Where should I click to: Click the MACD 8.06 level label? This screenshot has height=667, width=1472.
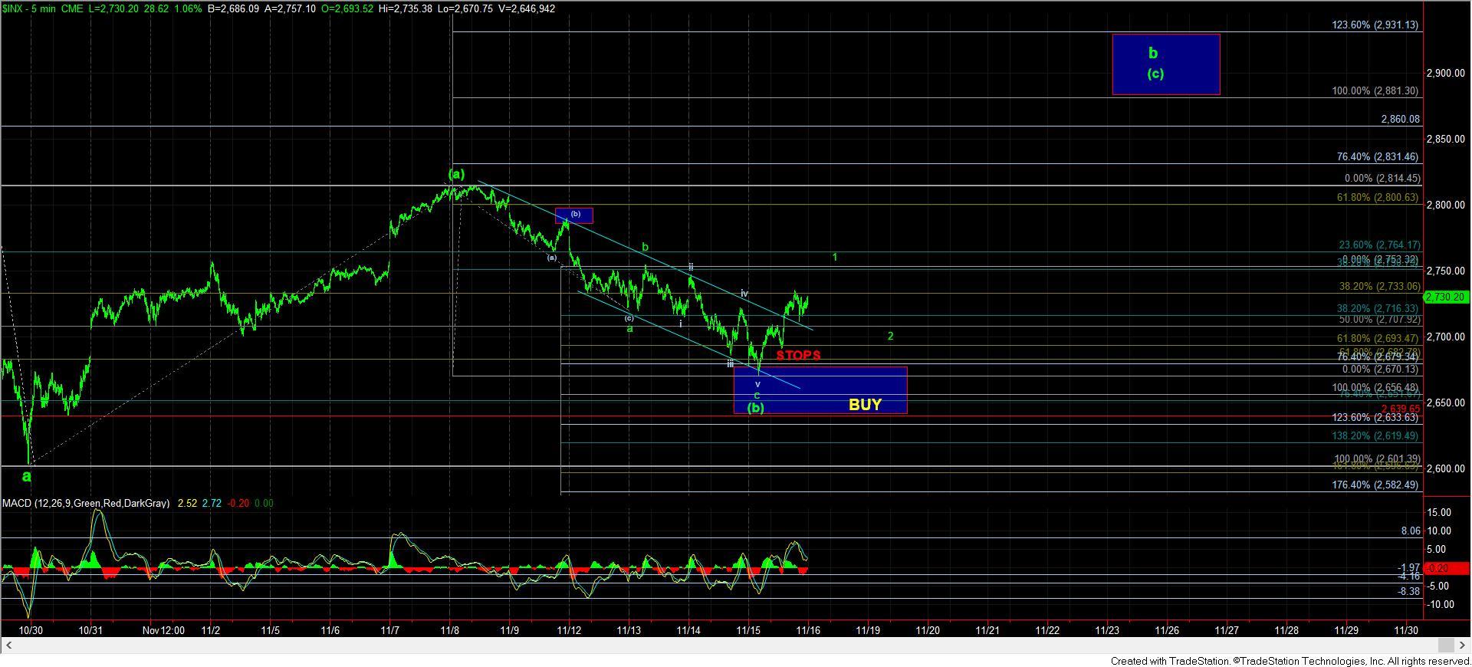[1411, 531]
